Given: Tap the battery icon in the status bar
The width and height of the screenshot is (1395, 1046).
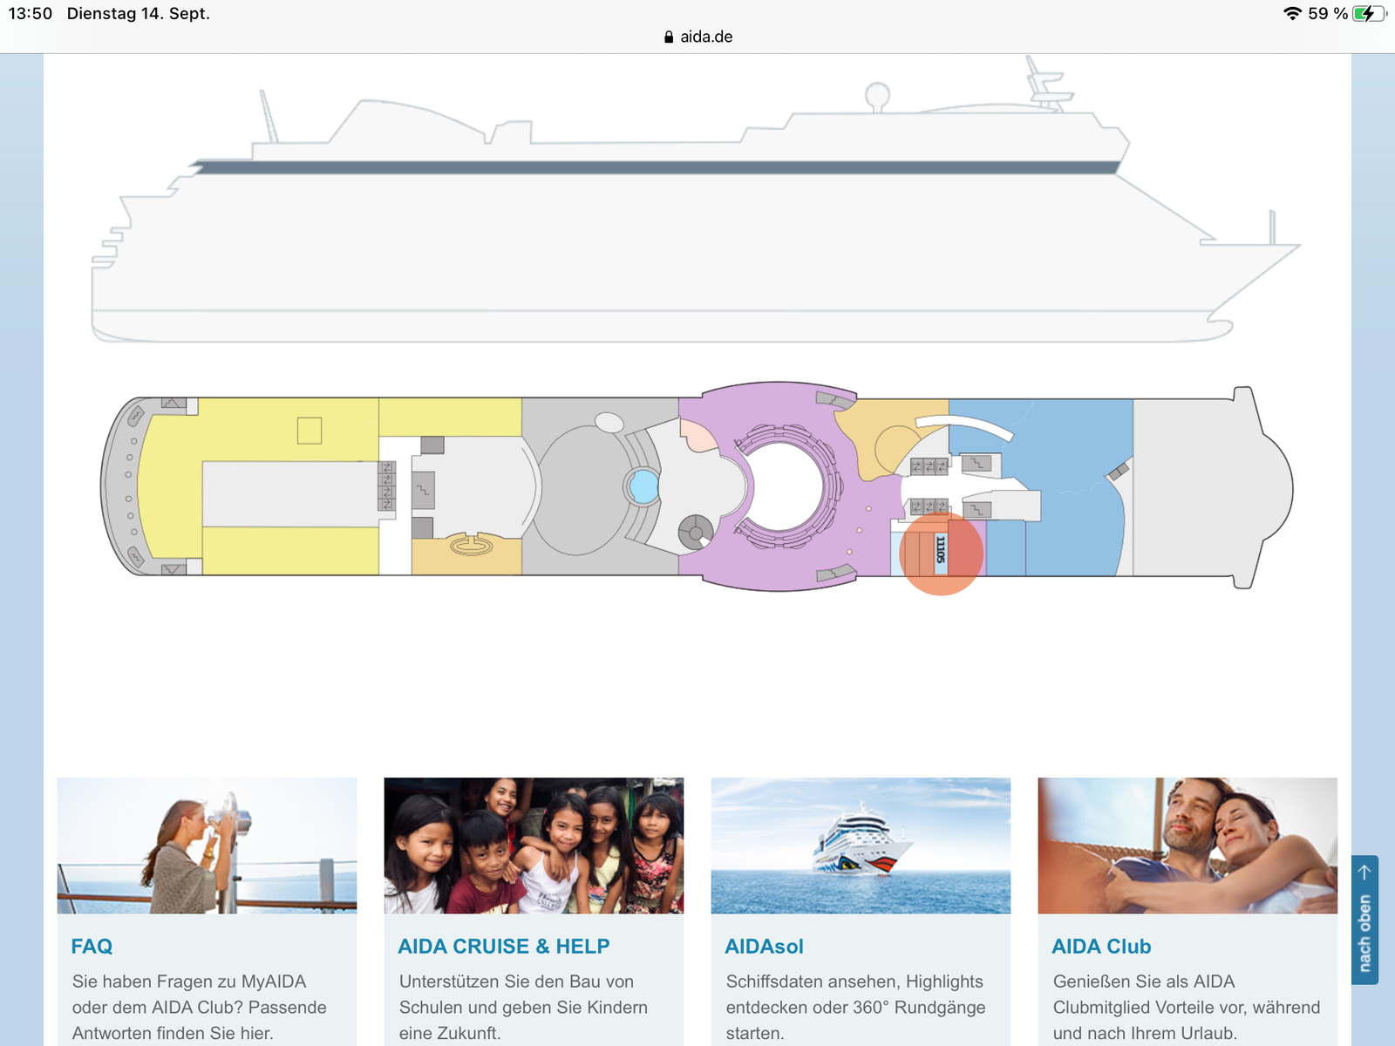Looking at the screenshot, I should (x=1367, y=14).
